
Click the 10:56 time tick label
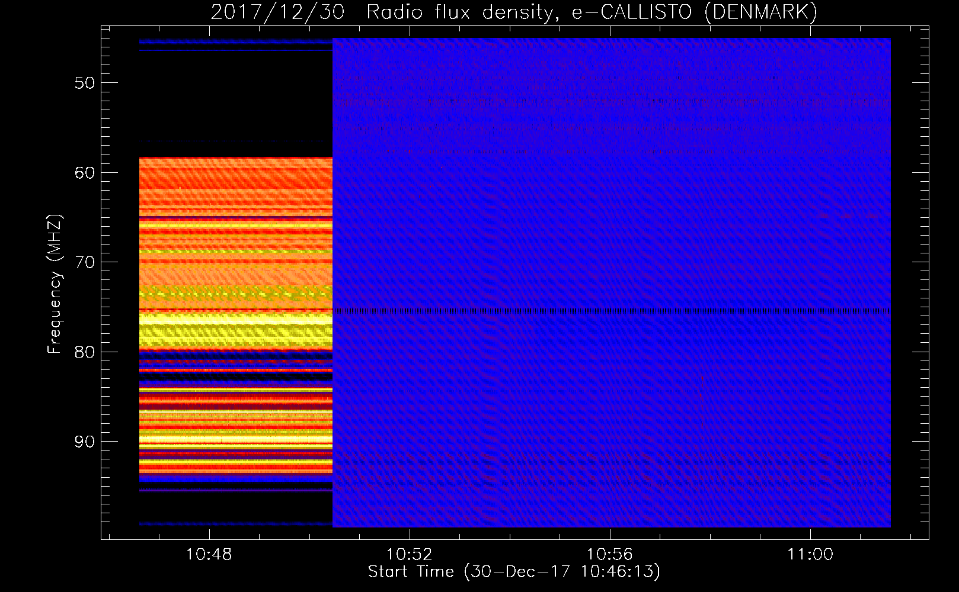(609, 555)
